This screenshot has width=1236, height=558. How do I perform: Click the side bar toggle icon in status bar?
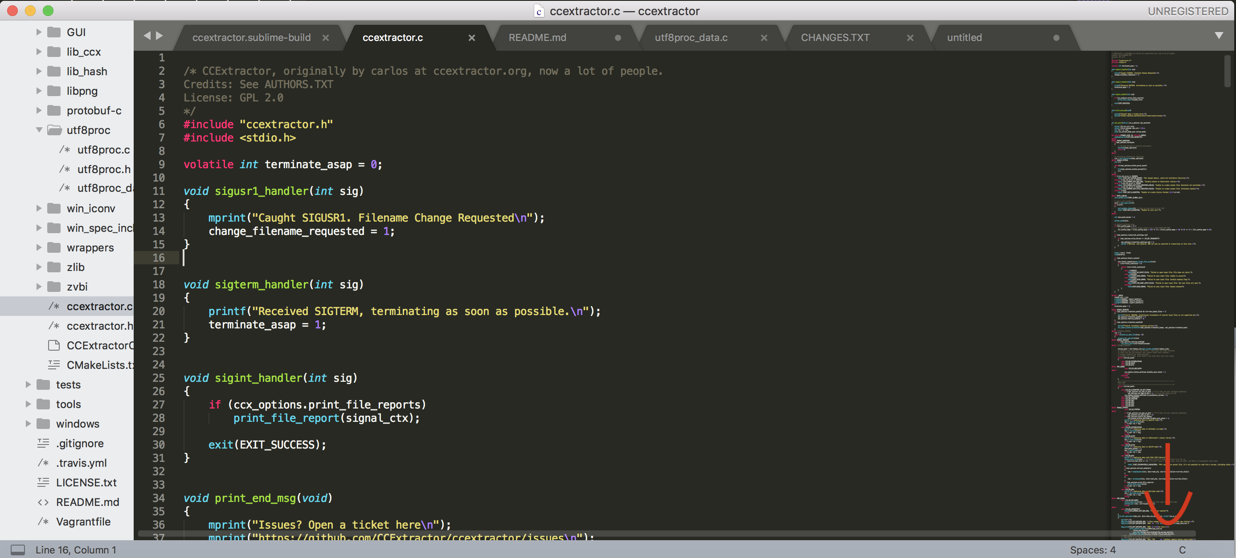(18, 550)
